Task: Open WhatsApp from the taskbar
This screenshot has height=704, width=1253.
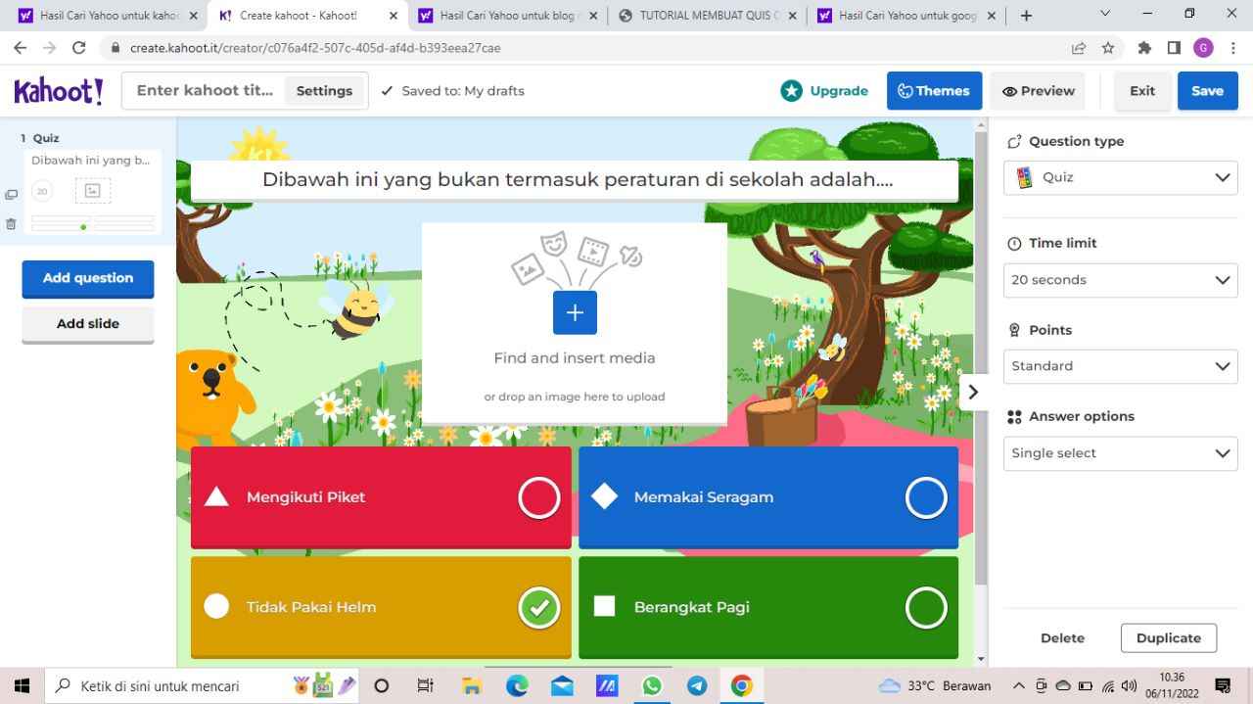Action: coord(652,686)
